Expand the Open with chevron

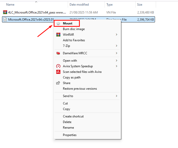pyautogui.click(x=116, y=61)
